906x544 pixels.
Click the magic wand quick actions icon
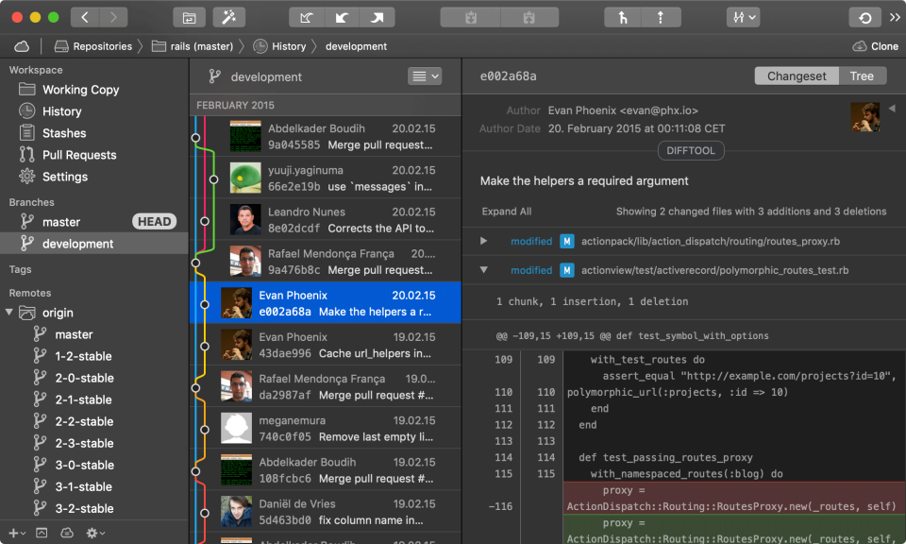tap(228, 17)
